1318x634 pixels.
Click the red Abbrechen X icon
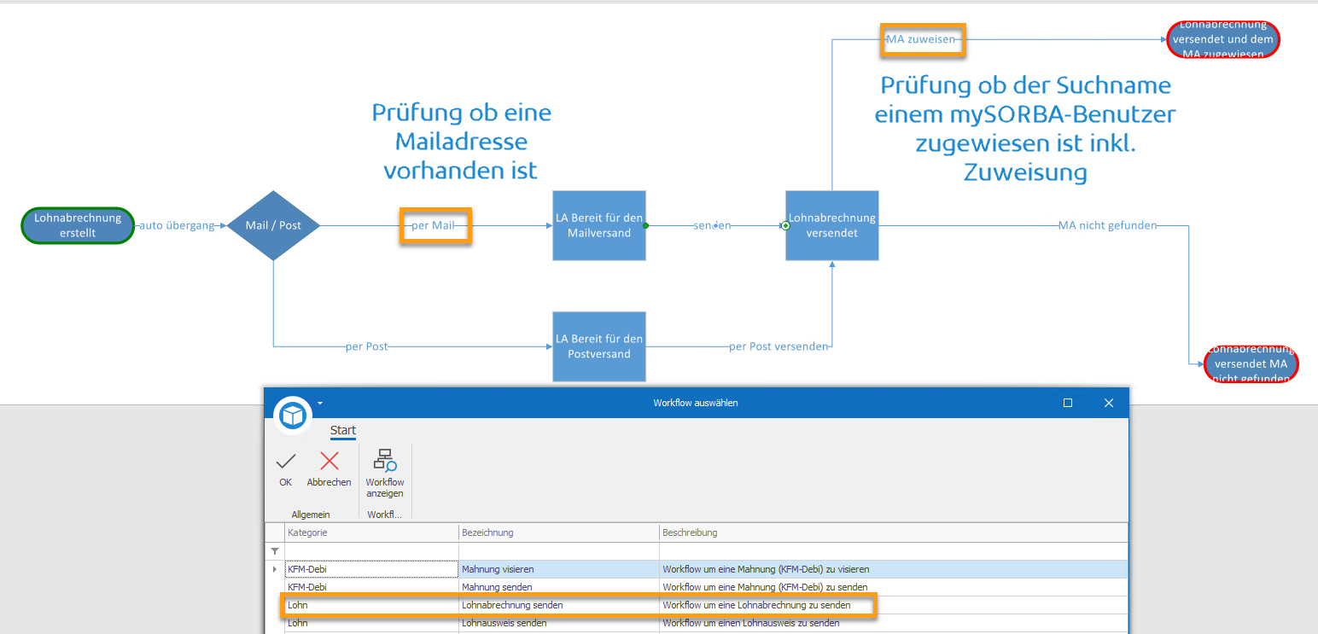click(x=329, y=462)
